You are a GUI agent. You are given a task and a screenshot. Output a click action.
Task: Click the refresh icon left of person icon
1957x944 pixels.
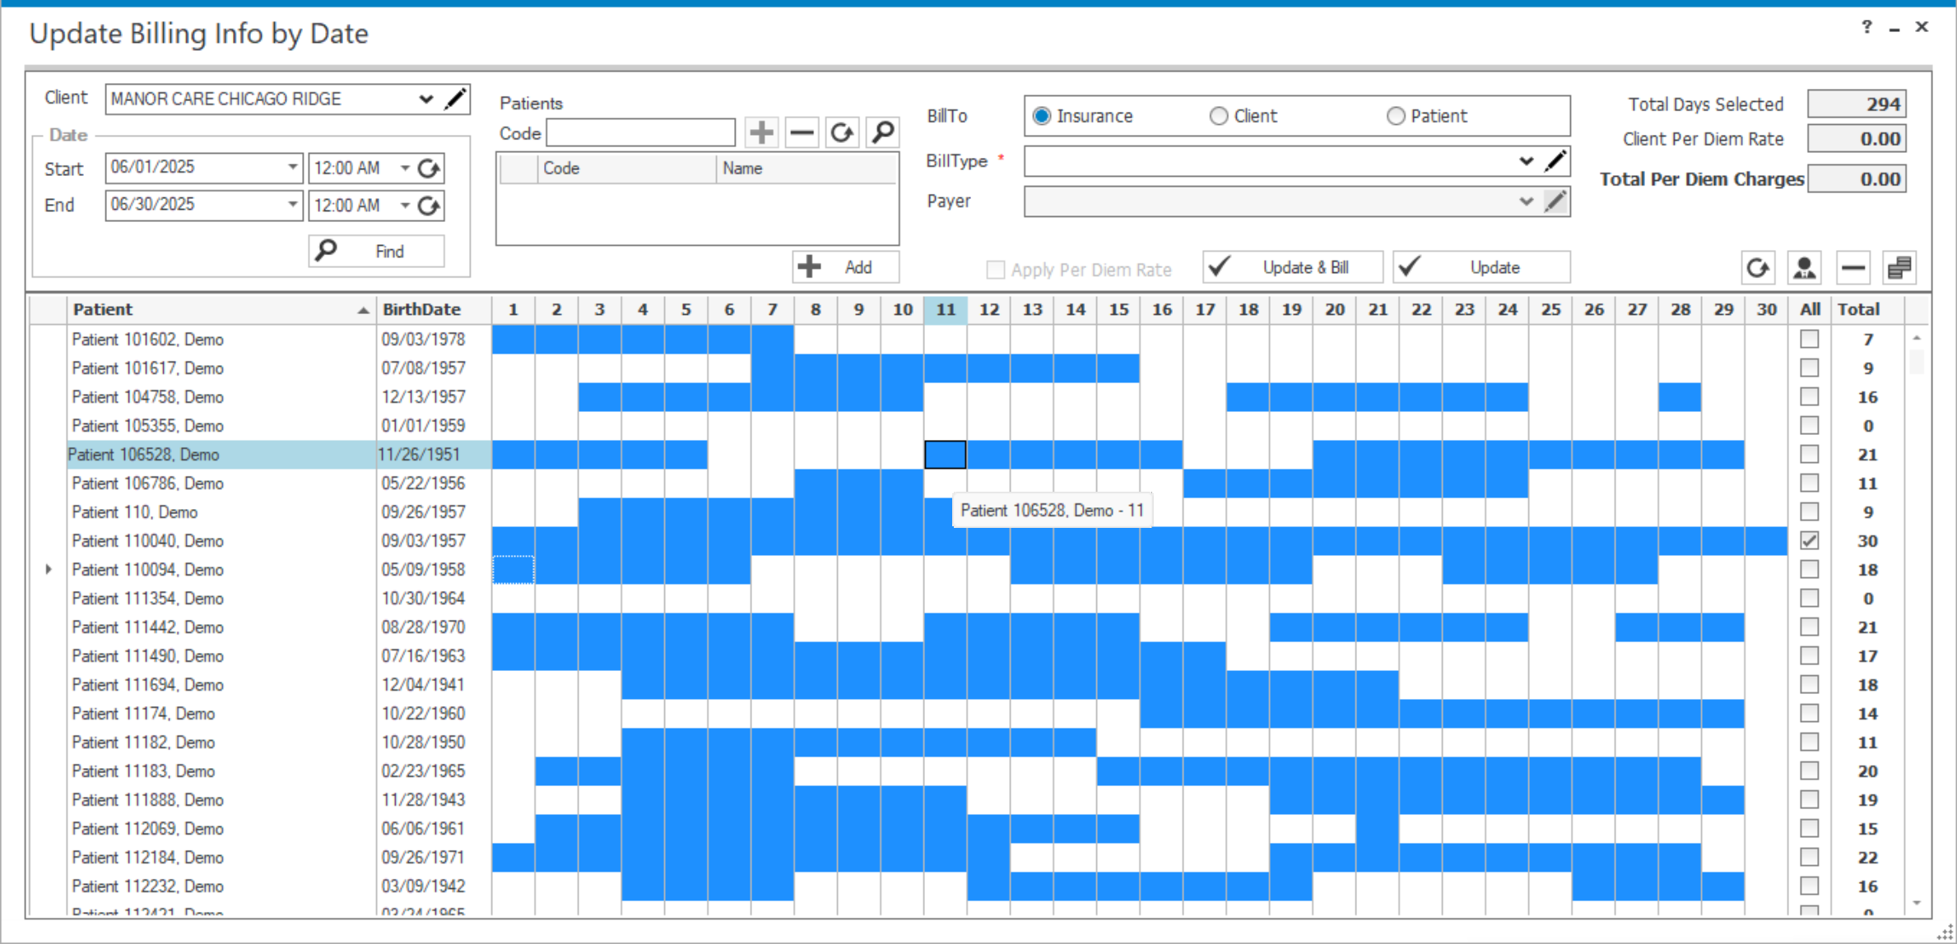click(x=1758, y=268)
